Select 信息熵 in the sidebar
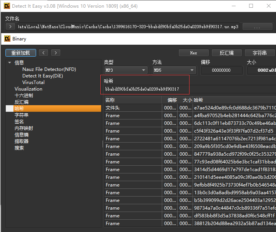Image resolution: width=276 pixels, height=232 pixels. tap(22, 135)
